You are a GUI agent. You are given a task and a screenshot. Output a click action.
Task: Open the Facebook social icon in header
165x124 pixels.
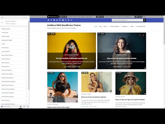51,20
